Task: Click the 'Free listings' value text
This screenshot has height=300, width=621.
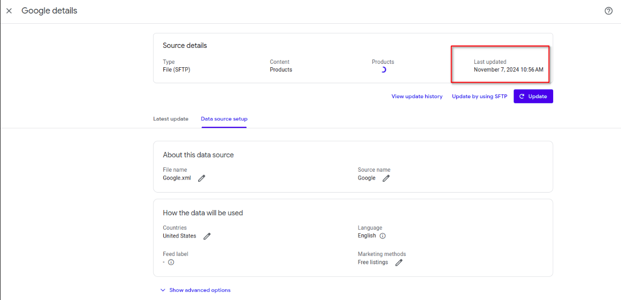Action: (x=373, y=262)
